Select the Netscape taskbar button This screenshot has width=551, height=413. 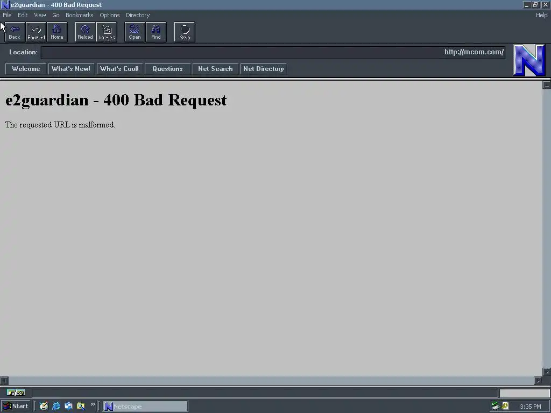pos(145,407)
